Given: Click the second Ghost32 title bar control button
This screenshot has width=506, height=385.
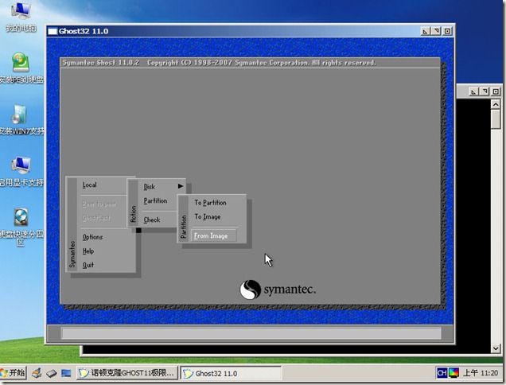Looking at the screenshot, I should click(x=436, y=31).
